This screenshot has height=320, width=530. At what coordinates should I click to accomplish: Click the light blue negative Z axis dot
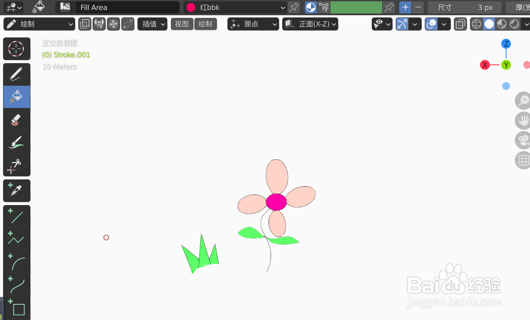[x=506, y=86]
